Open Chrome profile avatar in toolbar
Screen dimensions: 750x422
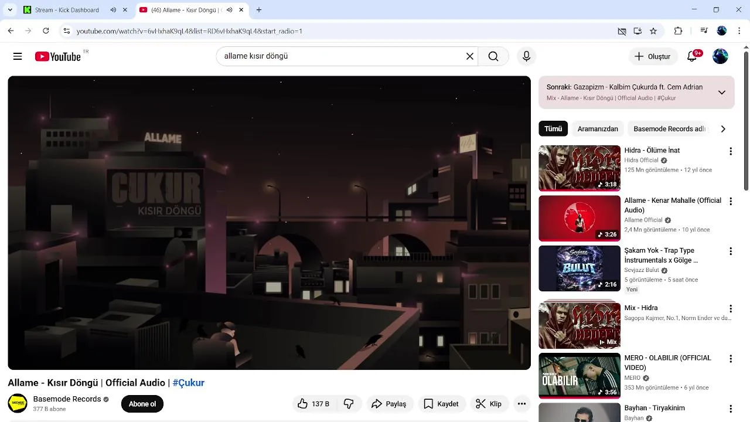click(x=722, y=31)
